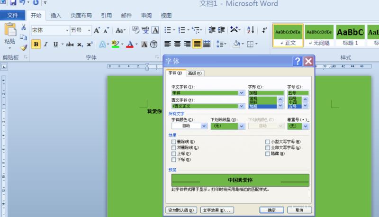The height and width of the screenshot is (217, 379).
Task: Switch to the 审阅 Review tab
Action: click(x=146, y=16)
